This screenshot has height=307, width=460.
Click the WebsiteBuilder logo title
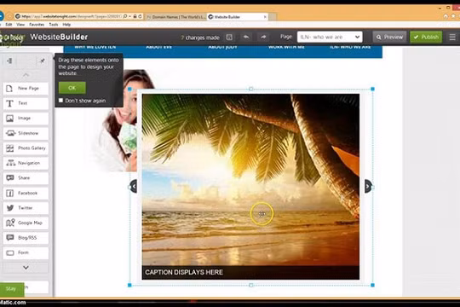pos(59,37)
